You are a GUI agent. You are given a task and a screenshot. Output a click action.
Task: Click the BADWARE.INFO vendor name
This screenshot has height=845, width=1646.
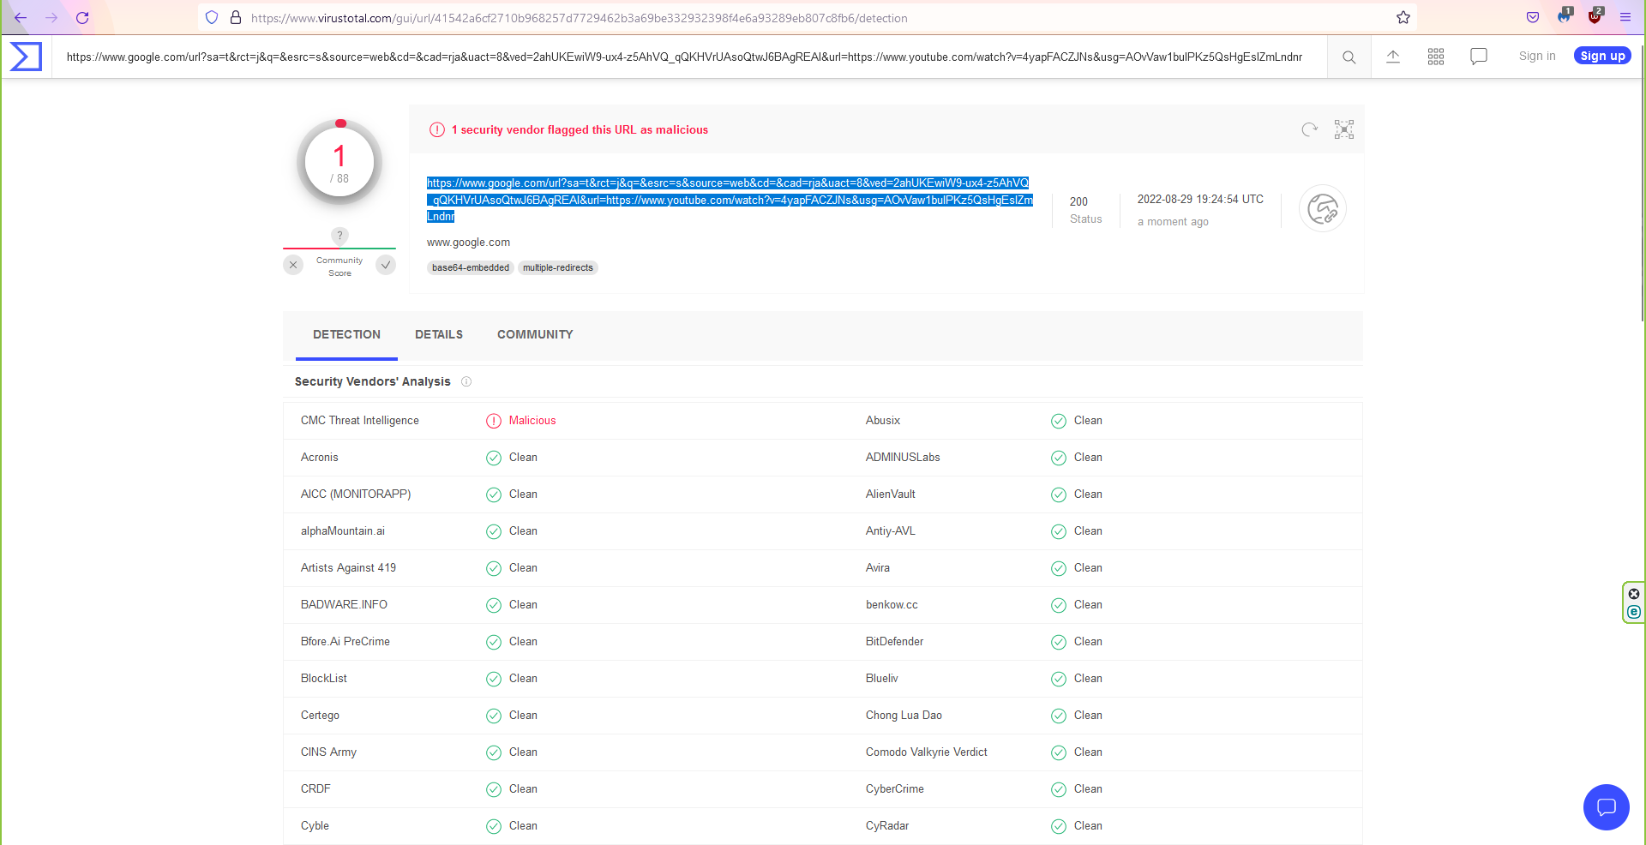tap(344, 605)
